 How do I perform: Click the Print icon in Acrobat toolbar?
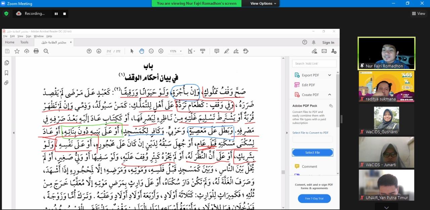point(36,51)
